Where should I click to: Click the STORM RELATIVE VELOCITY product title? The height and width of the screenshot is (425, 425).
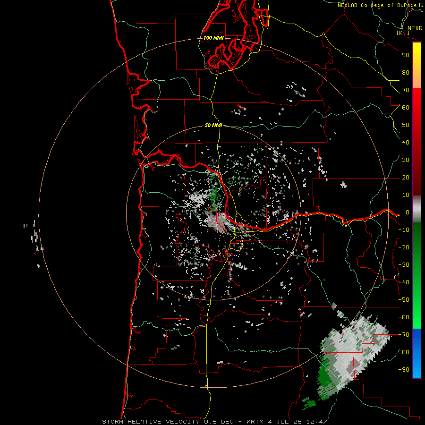(x=151, y=422)
